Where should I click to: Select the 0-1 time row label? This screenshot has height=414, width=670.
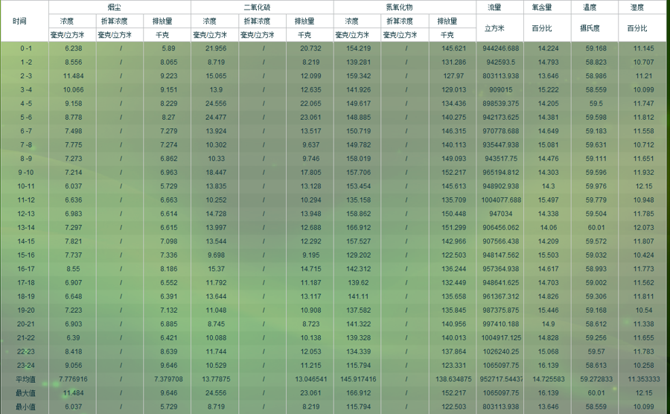pos(26,48)
